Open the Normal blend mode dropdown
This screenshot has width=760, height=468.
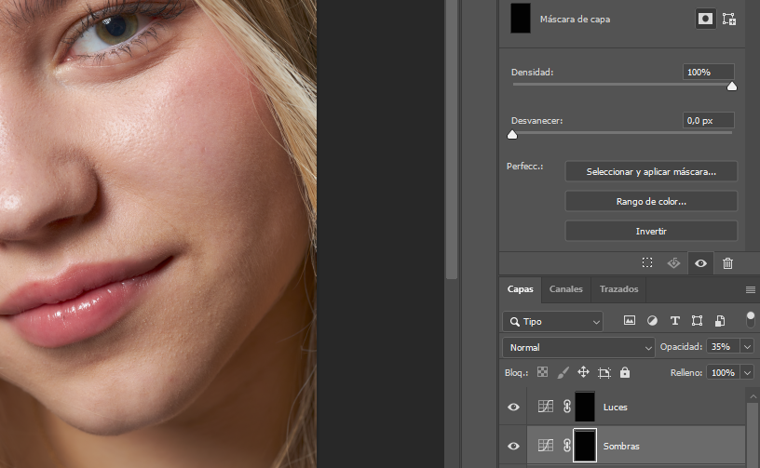[578, 347]
